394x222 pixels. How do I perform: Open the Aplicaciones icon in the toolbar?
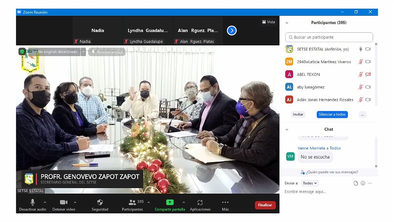[200, 202]
